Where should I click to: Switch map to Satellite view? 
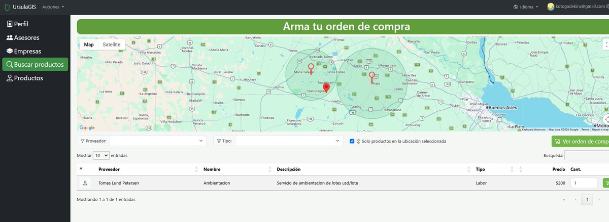tap(112, 45)
